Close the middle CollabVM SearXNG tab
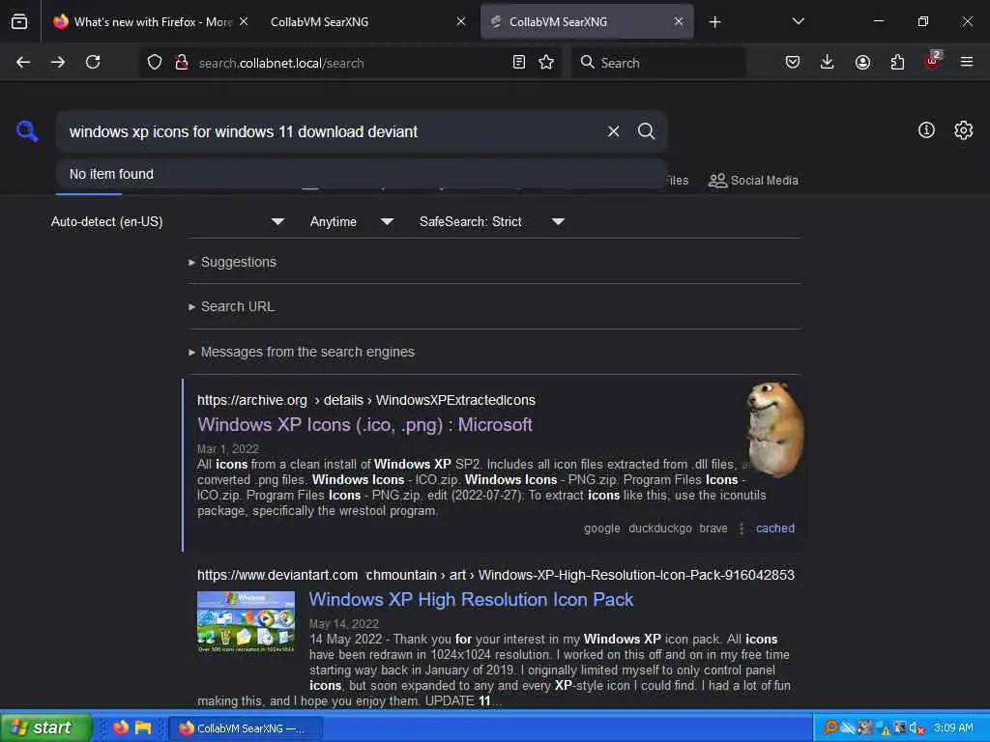This screenshot has width=990, height=742. tap(461, 21)
